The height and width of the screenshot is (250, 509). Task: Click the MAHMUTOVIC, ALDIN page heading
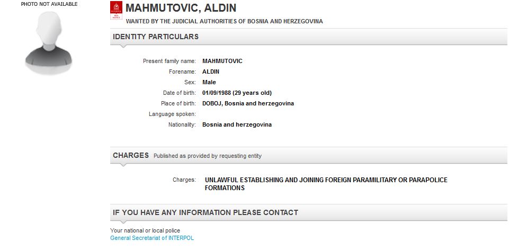[181, 8]
